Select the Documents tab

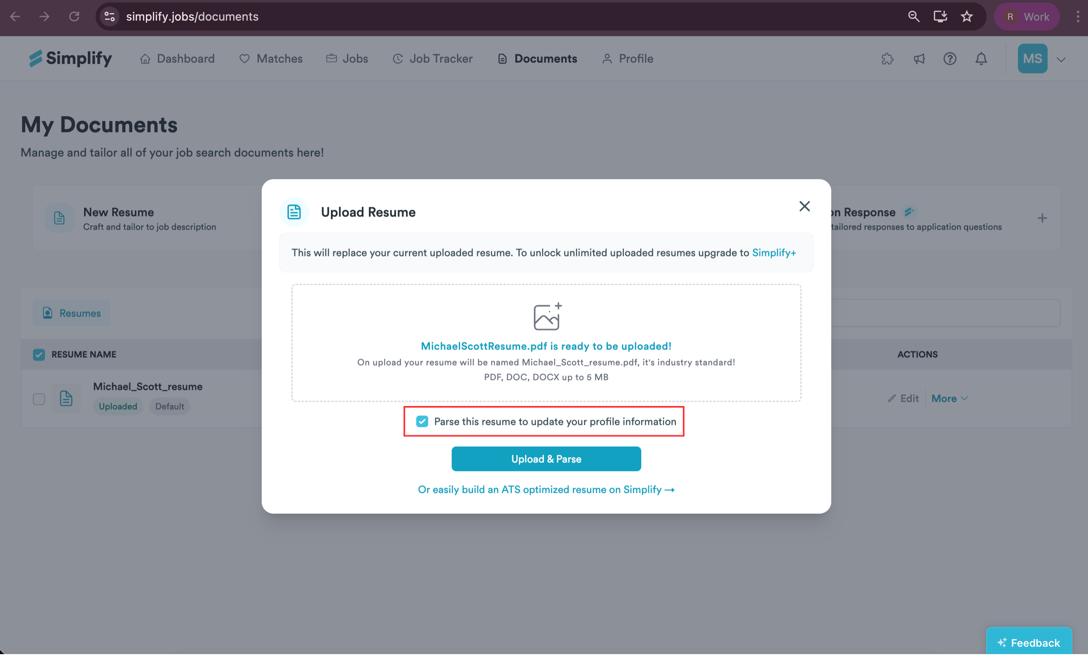click(537, 58)
